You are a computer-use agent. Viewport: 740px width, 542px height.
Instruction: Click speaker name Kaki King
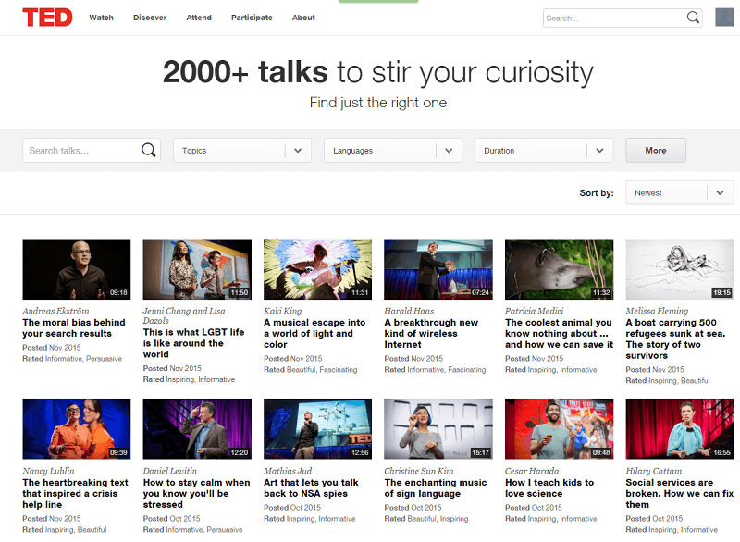point(282,311)
